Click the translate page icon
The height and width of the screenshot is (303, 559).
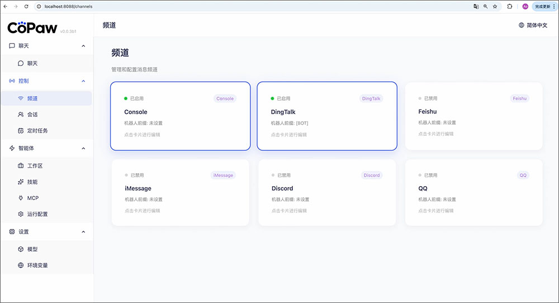click(476, 6)
